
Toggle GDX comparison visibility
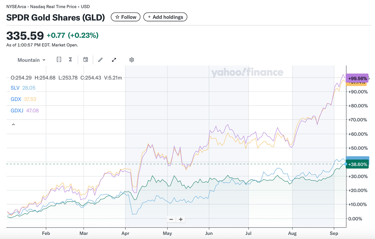pos(16,99)
